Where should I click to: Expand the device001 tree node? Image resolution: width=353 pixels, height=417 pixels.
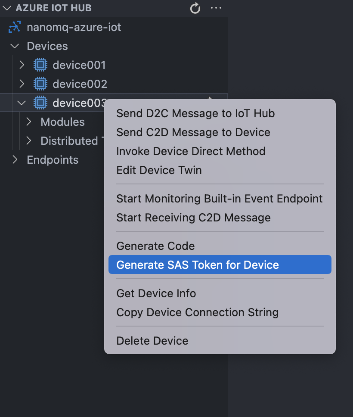tap(22, 65)
